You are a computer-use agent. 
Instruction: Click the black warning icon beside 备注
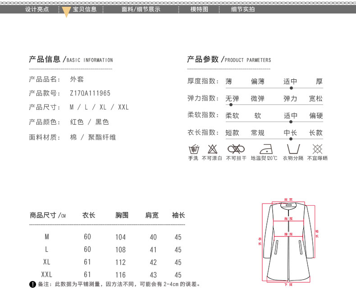click(x=32, y=284)
